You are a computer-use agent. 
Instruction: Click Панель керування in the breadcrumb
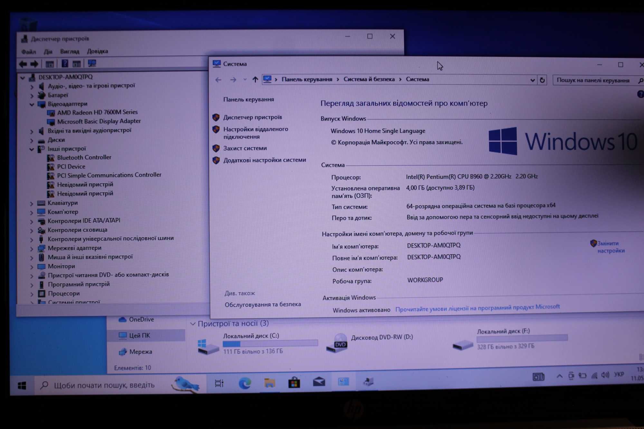pyautogui.click(x=307, y=79)
